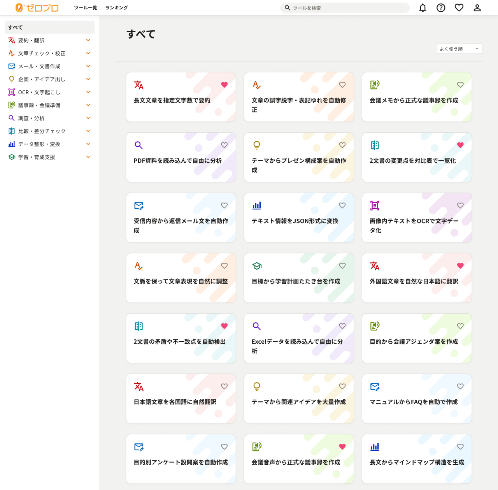Image resolution: width=498 pixels, height=490 pixels.
Task: Select the すべて sidebar entry
Action: tap(49, 27)
